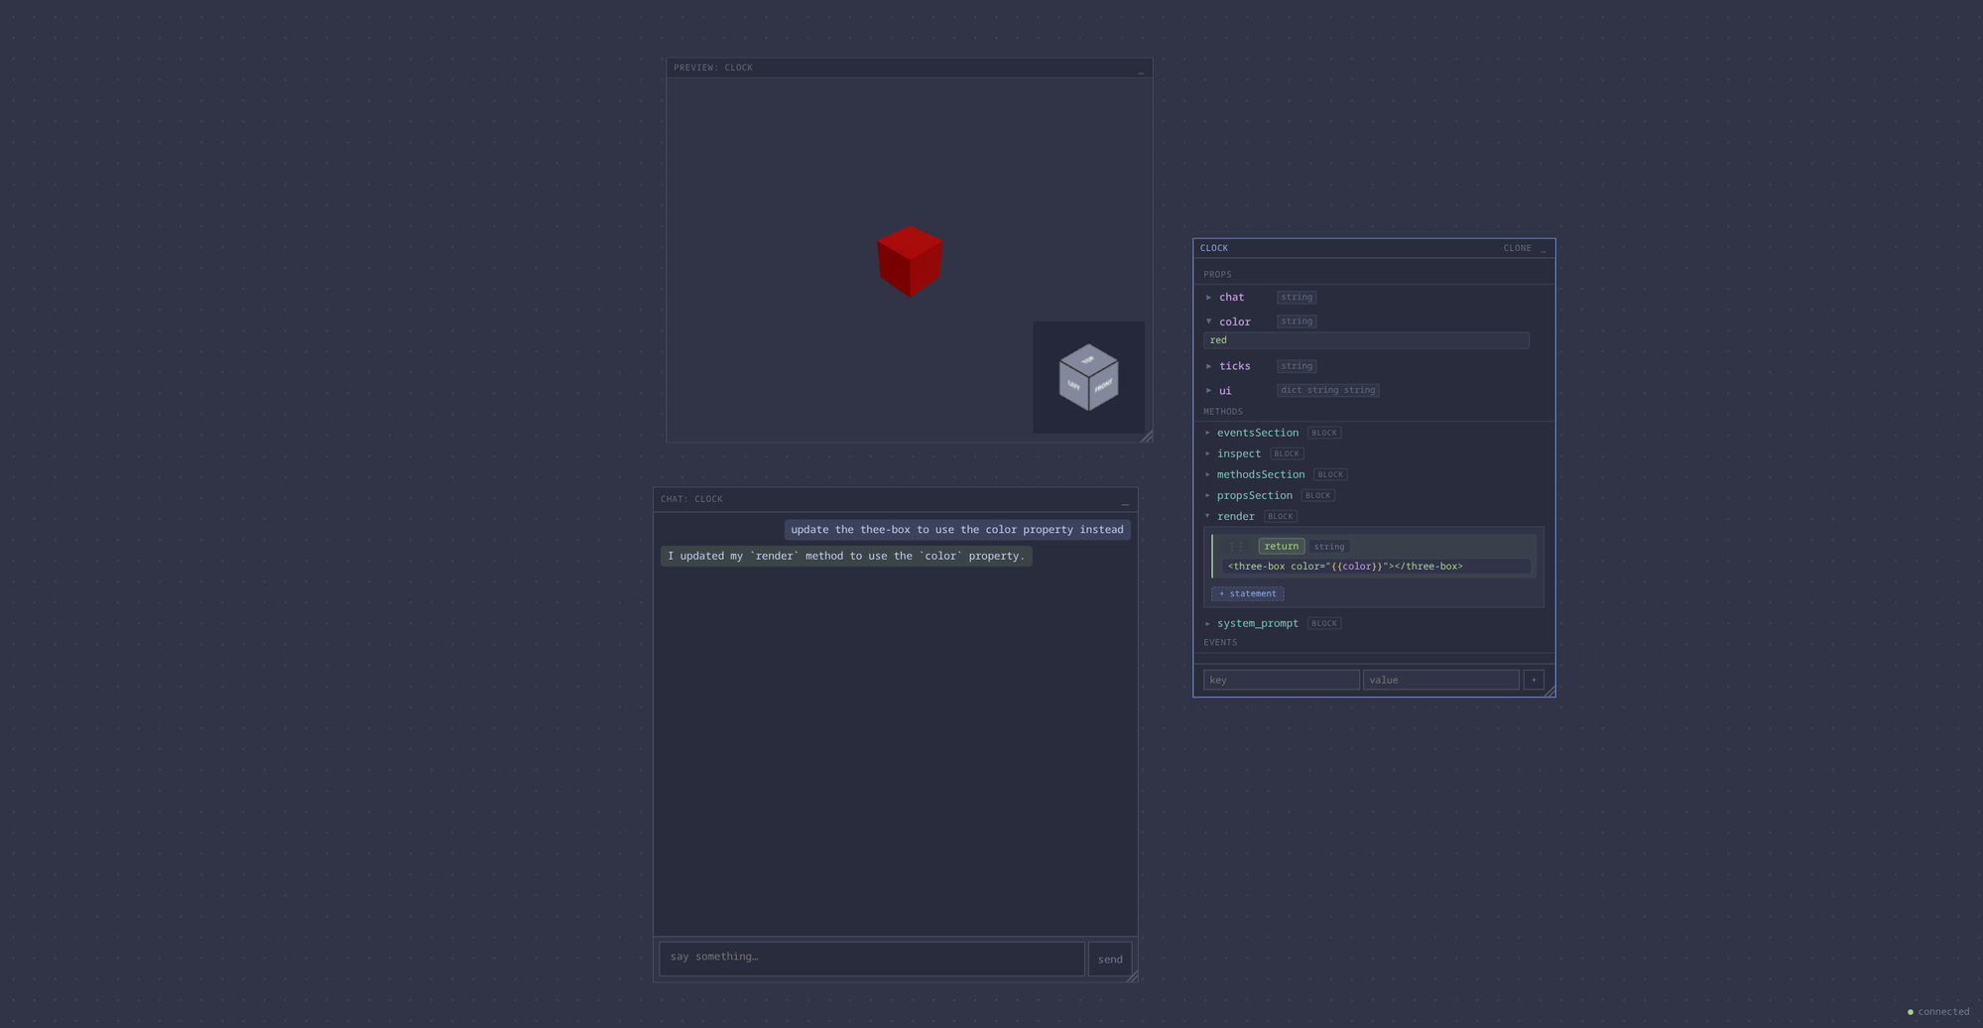Expand the system_prompt method
Screen dimensions: 1983x1028
pos(1207,623)
